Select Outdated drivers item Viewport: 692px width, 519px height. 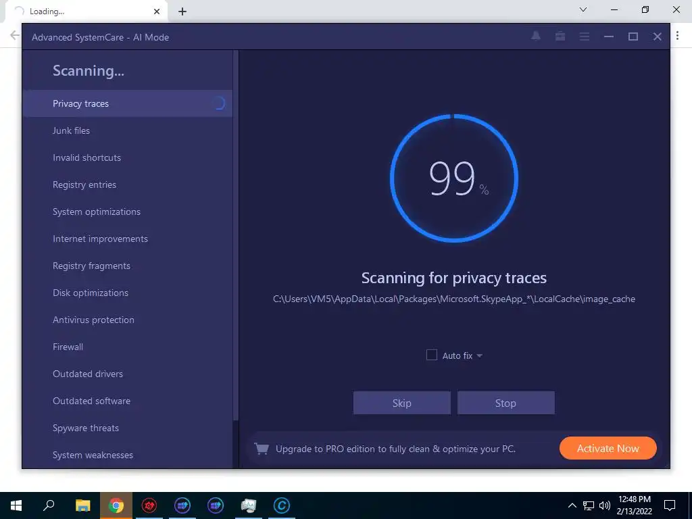(x=127, y=374)
